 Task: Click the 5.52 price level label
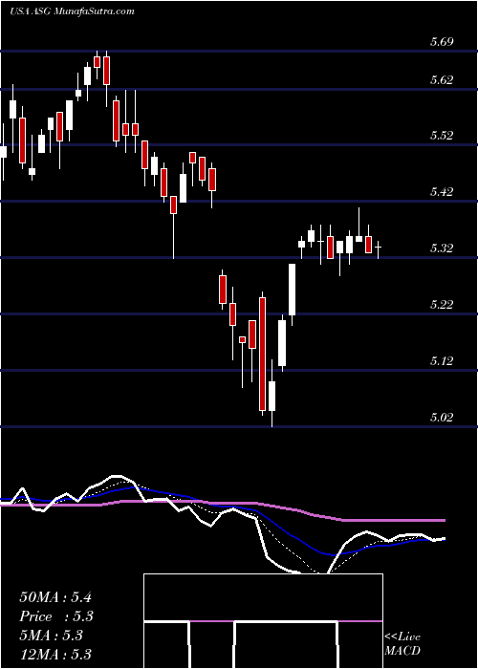(x=442, y=136)
